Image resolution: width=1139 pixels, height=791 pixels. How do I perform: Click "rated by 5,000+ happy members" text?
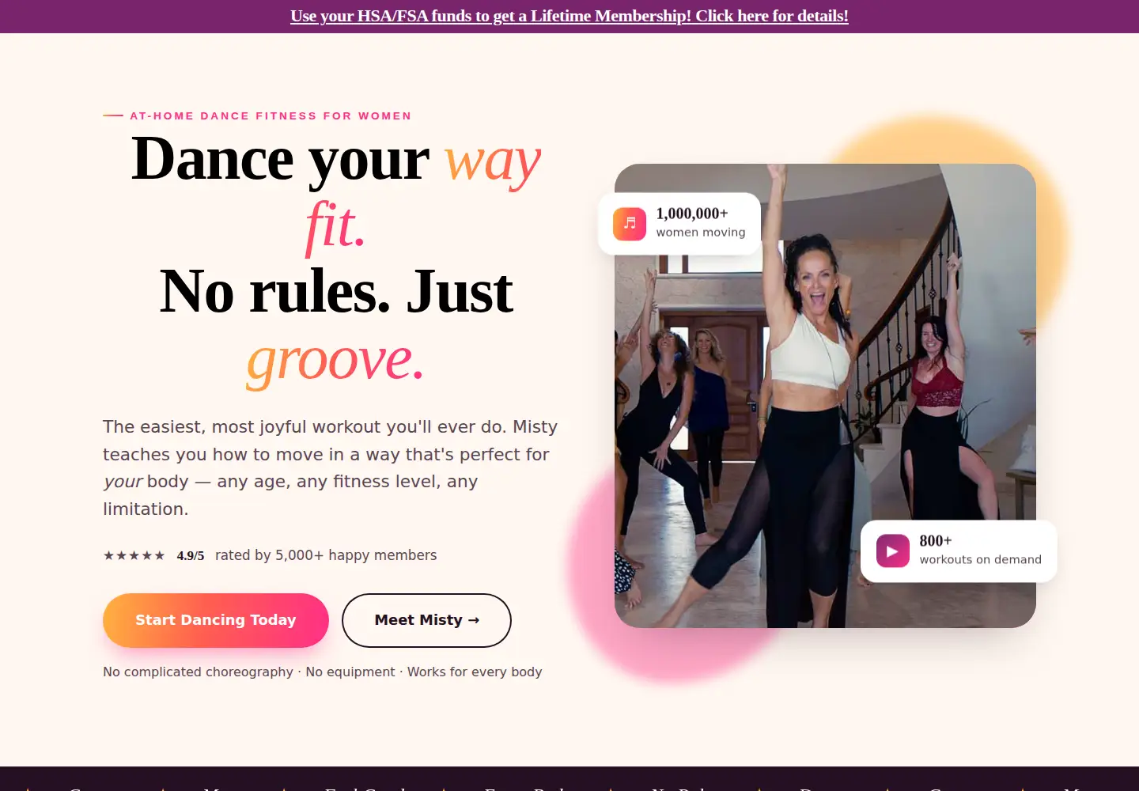[326, 555]
